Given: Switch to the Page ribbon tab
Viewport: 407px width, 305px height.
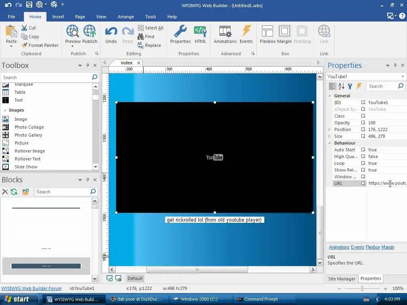Looking at the screenshot, I should tap(80, 17).
